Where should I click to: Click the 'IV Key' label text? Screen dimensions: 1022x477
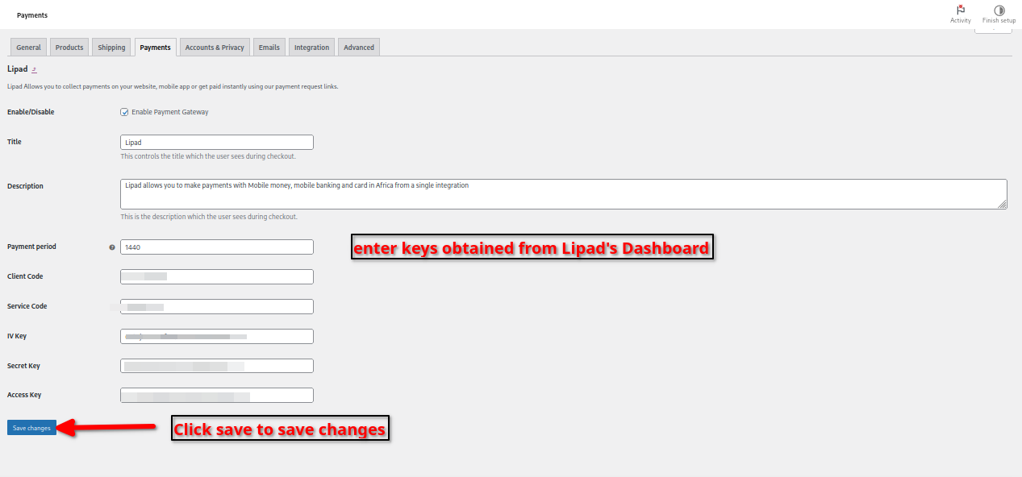click(x=17, y=336)
